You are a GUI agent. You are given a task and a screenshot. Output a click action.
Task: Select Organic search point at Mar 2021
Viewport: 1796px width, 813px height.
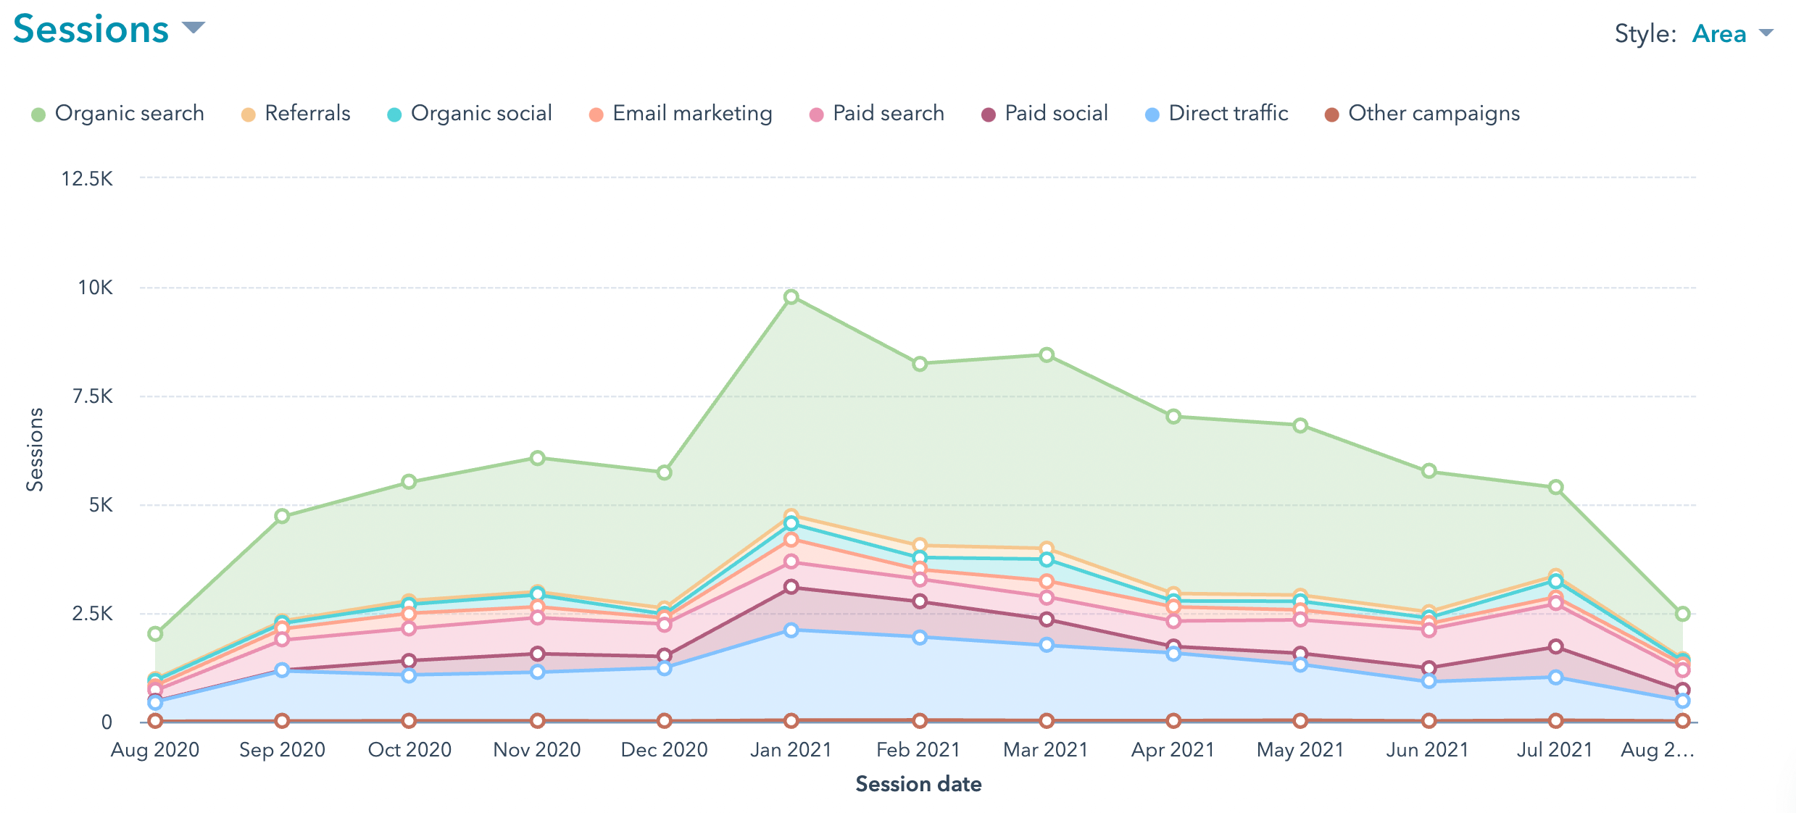1047,355
